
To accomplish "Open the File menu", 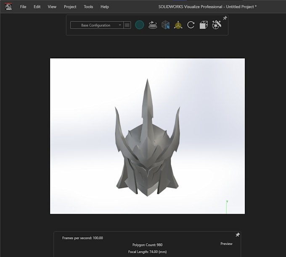I will 23,7.
